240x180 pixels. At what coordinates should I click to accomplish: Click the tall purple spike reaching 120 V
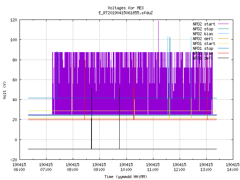coord(158,36)
